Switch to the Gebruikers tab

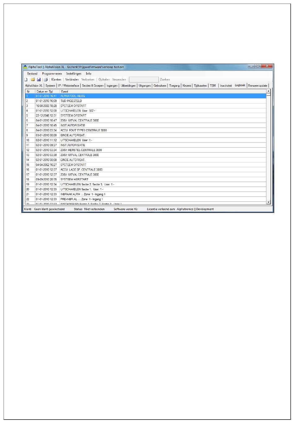(x=160, y=86)
